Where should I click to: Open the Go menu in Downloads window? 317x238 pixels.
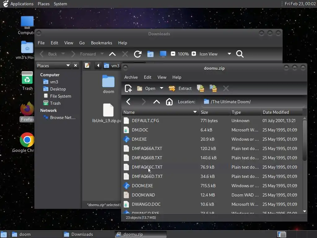[x=82, y=43]
